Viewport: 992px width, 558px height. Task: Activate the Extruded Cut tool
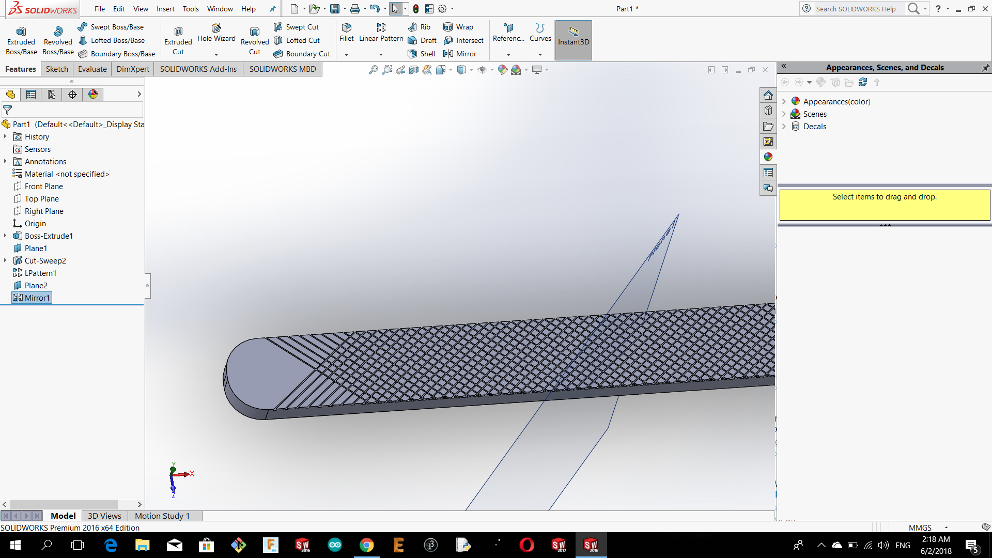(178, 41)
